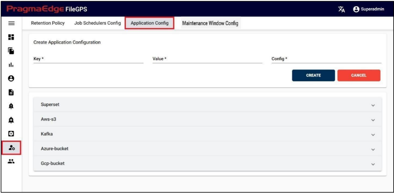Switch to Job Schedulers Config tab
394x195 pixels.
[97, 24]
